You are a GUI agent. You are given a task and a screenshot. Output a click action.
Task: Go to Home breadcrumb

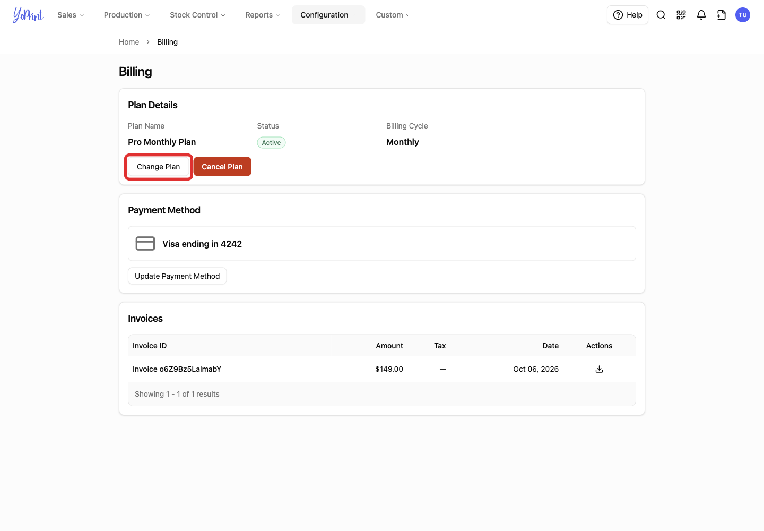pos(129,42)
